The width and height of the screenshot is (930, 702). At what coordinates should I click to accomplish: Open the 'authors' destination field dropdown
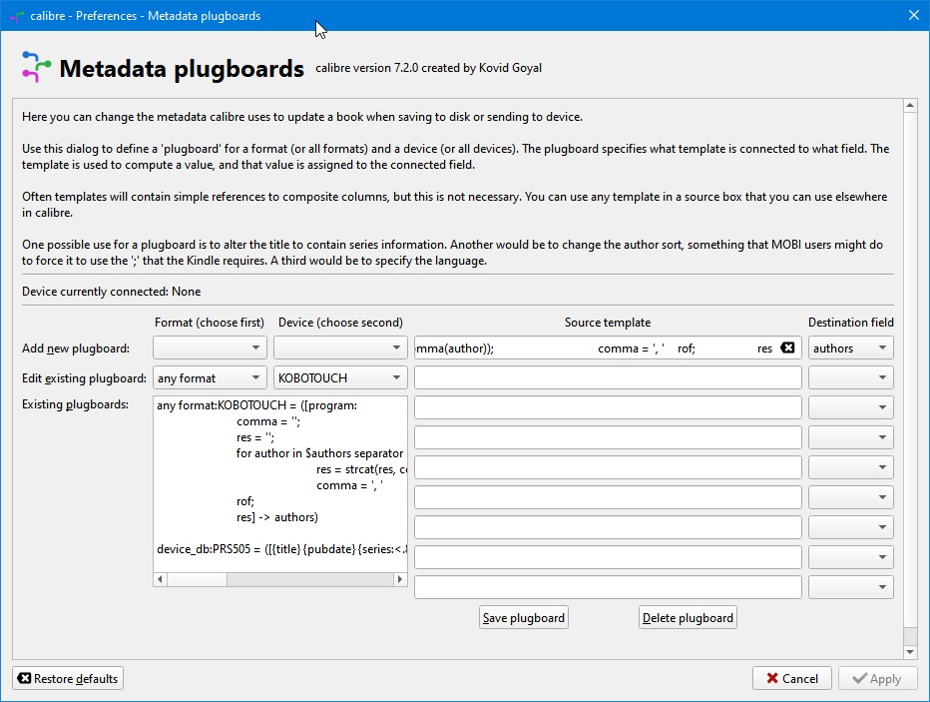pos(850,348)
